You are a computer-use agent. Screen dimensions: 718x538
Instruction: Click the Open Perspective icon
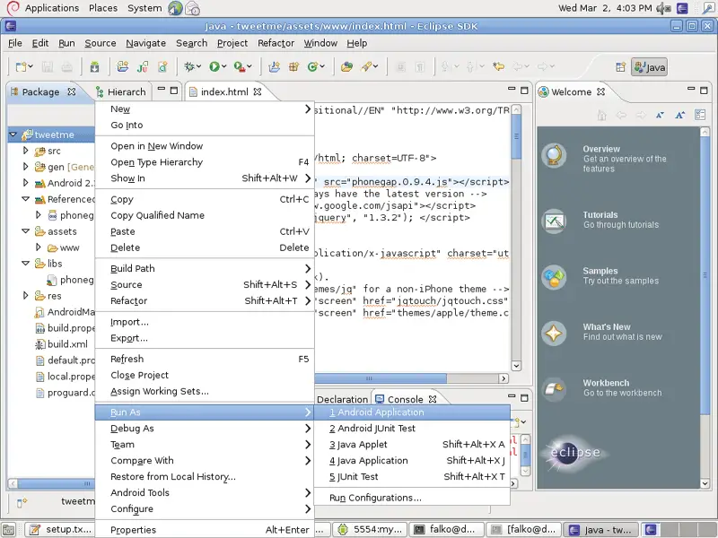pos(620,67)
